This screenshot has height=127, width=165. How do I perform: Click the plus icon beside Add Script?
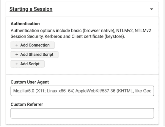click(17, 64)
